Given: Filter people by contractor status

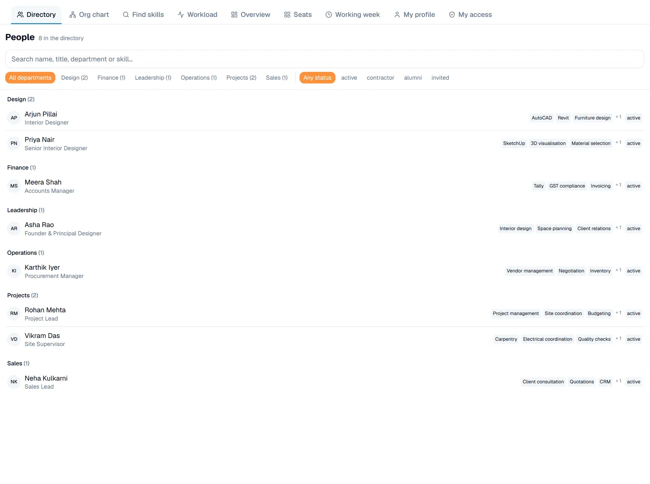Looking at the screenshot, I should tap(380, 78).
